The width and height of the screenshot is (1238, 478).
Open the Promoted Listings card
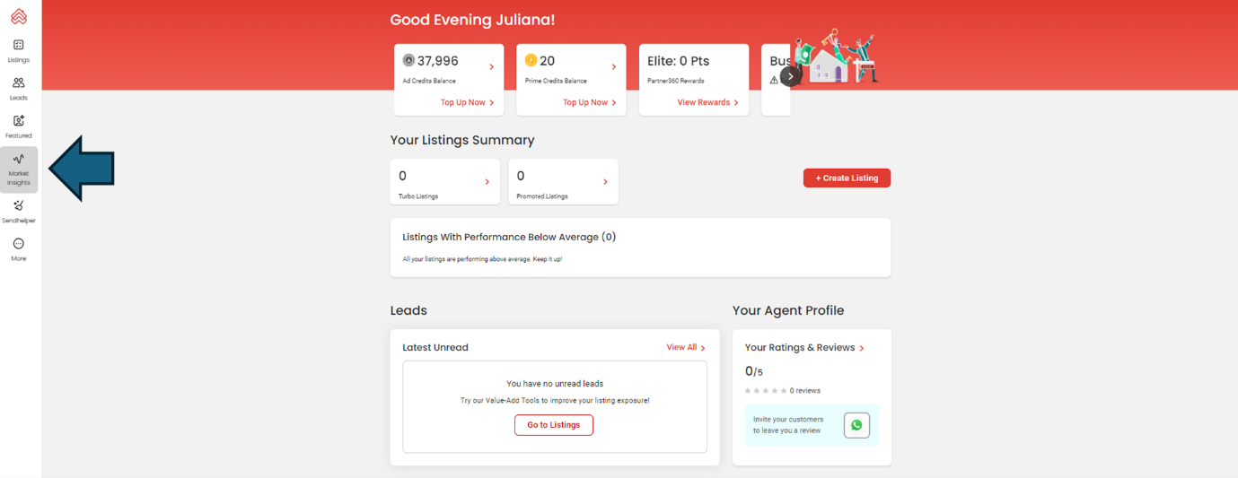(x=563, y=181)
